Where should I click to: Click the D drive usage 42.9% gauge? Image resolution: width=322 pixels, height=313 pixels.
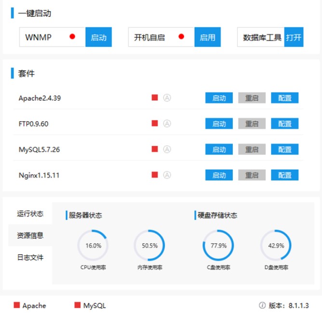pos(276,245)
